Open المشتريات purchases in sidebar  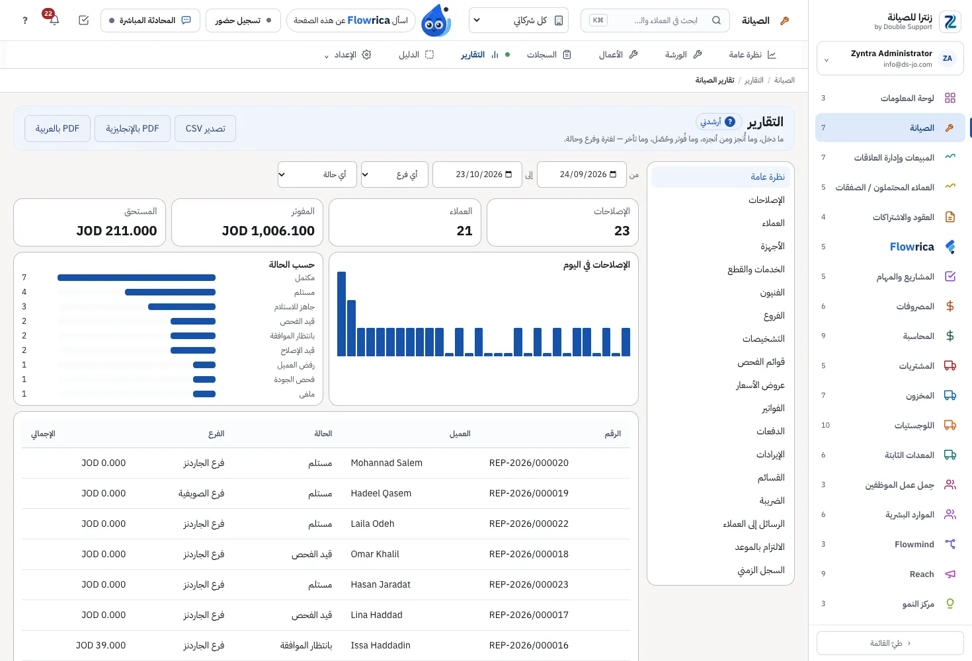(x=890, y=366)
